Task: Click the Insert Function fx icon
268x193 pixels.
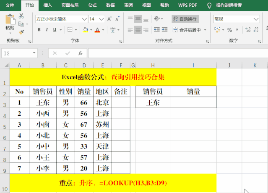Action: point(80,53)
